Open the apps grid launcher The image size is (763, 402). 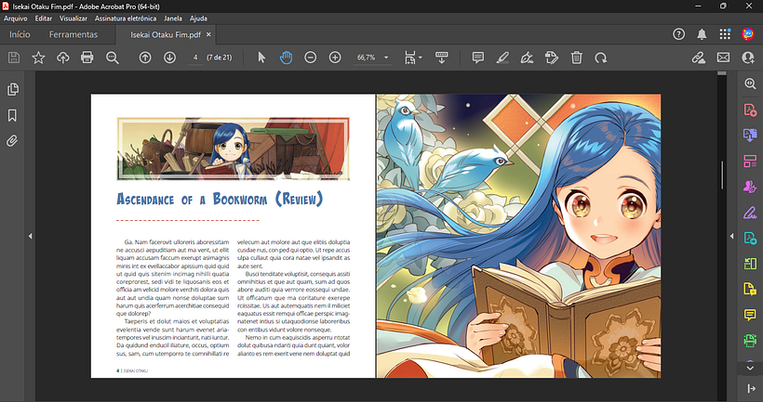(x=725, y=34)
